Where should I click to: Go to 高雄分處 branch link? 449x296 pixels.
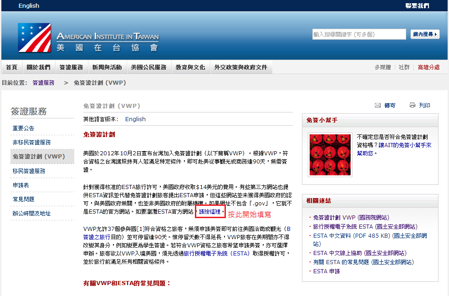pyautogui.click(x=429, y=67)
